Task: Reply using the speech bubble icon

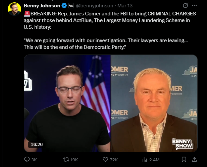Action: point(27,160)
